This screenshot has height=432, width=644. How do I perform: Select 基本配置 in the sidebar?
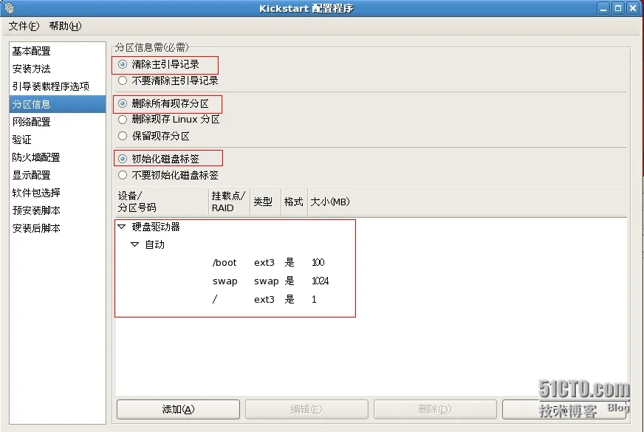tap(58, 52)
